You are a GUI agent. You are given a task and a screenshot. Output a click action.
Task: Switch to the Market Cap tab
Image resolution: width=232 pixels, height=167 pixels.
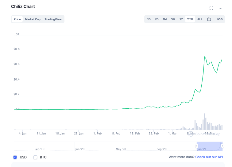pyautogui.click(x=33, y=19)
